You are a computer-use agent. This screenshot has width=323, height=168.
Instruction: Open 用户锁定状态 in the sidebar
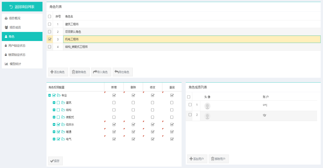click(17, 46)
